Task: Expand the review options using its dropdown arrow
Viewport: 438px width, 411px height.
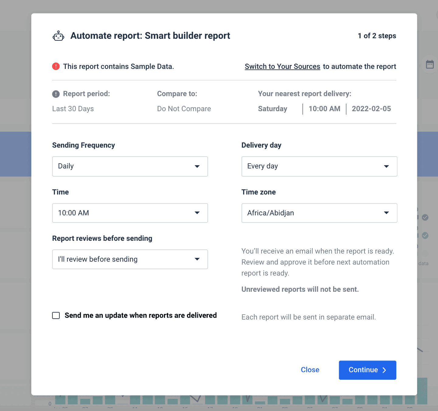Action: click(197, 259)
